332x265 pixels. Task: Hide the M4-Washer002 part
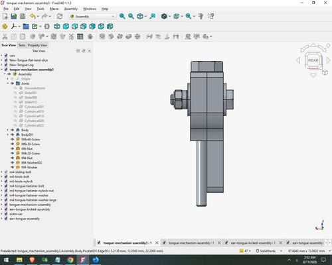[x=12, y=162]
